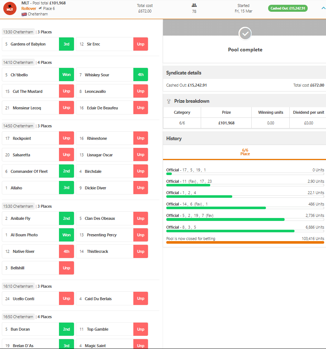Expand the 13:30 Cheltenham race header
Viewport: 326px width, 349px height.
pyautogui.click(x=18, y=32)
